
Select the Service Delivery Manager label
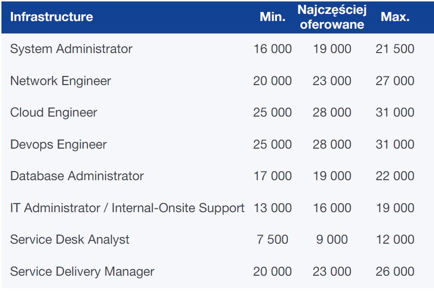point(82,272)
